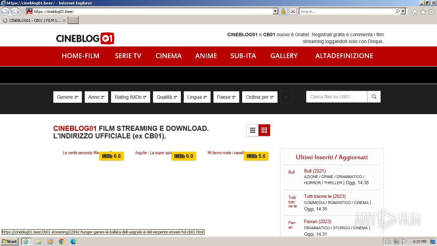
Task: Click the browser address bar URL field
Action: [153, 11]
